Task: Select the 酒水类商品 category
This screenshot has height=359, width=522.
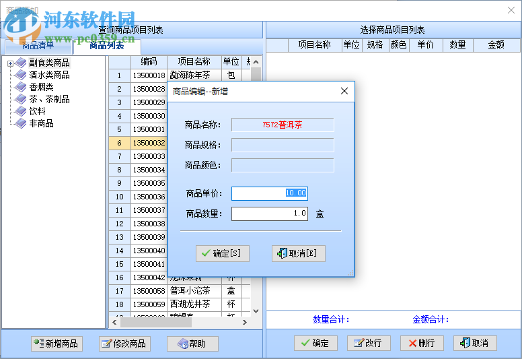Action: point(49,75)
